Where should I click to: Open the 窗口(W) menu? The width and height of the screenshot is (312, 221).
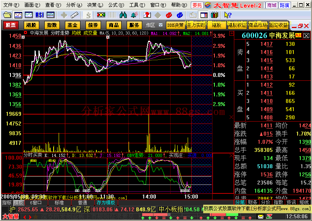coord(158,5)
